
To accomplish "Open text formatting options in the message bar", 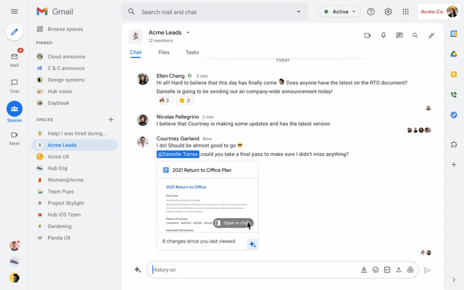I will coord(364,270).
